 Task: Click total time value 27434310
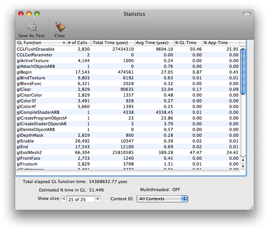coord(123,49)
